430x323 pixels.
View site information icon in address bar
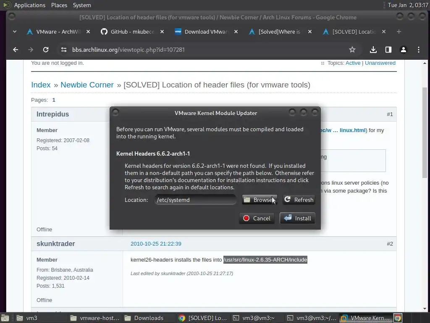64,50
